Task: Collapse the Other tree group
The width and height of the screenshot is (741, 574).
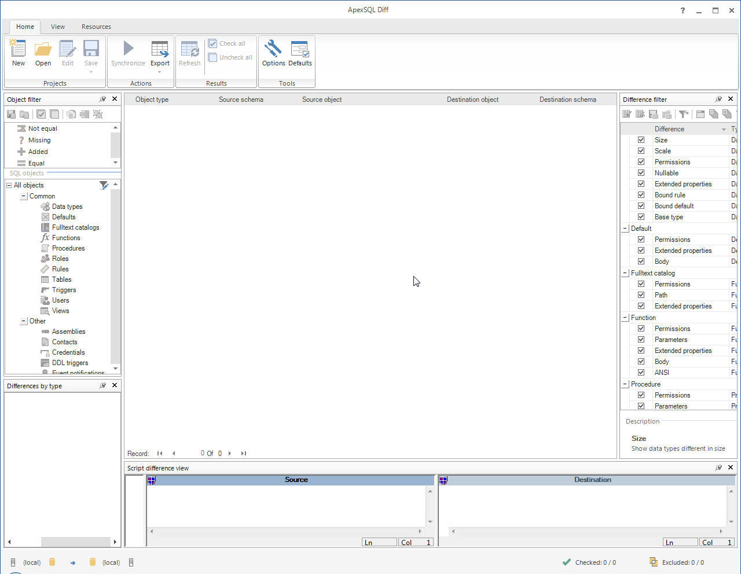Action: [x=24, y=321]
